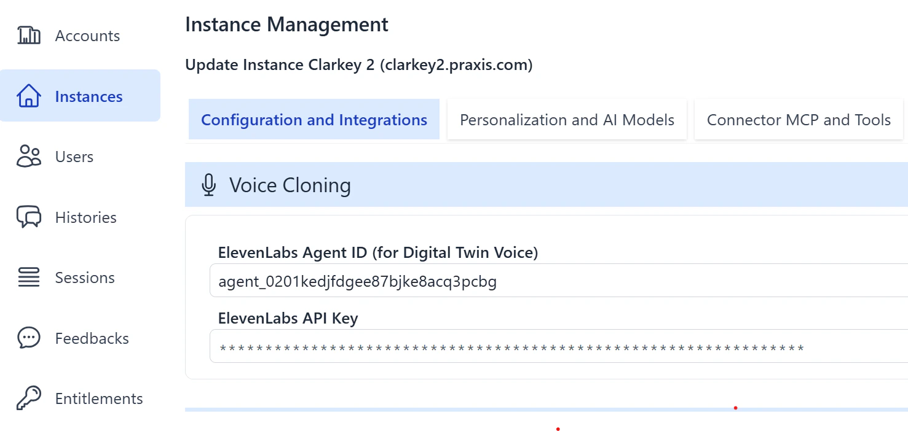Focus the ElevenLabs Agent ID field
This screenshot has height=431, width=908.
[x=559, y=281]
